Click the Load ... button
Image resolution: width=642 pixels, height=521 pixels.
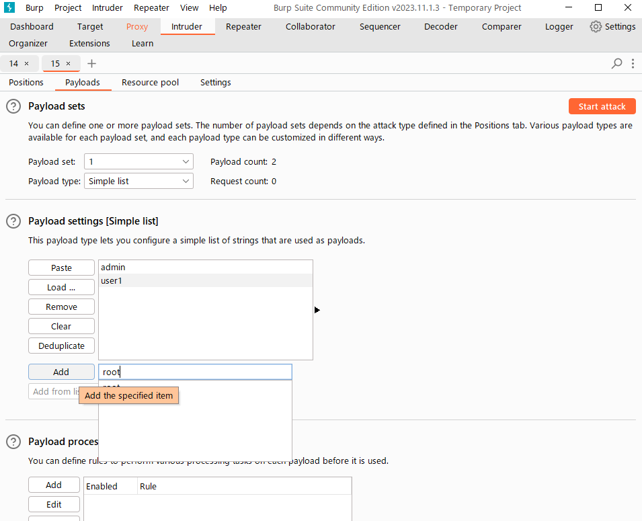[61, 288]
